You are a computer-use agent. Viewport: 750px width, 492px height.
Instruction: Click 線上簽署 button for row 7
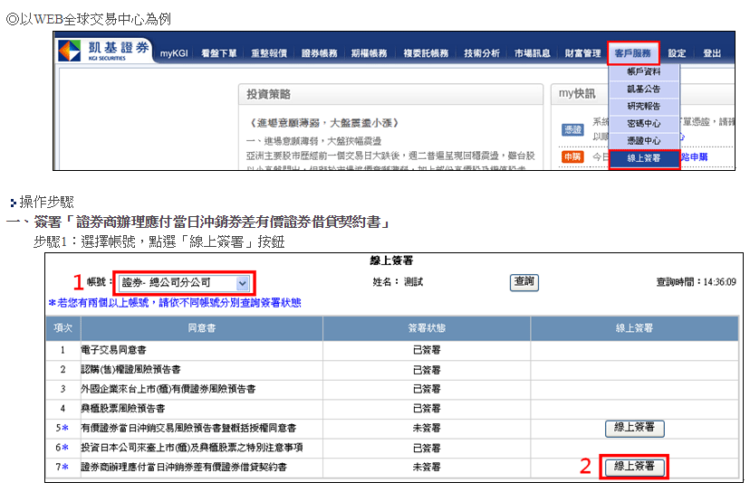coord(634,467)
